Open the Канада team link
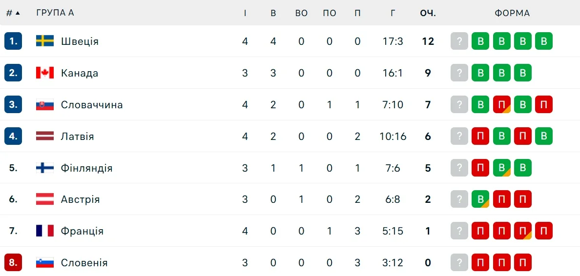580x276 pixels. [x=80, y=73]
